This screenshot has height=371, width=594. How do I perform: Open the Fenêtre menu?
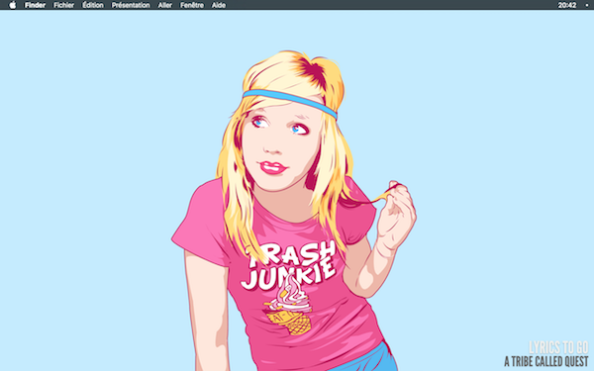coord(192,5)
